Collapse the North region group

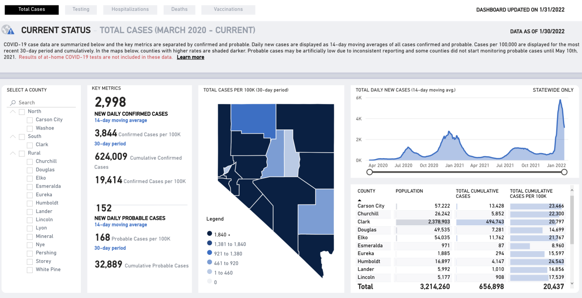13,111
